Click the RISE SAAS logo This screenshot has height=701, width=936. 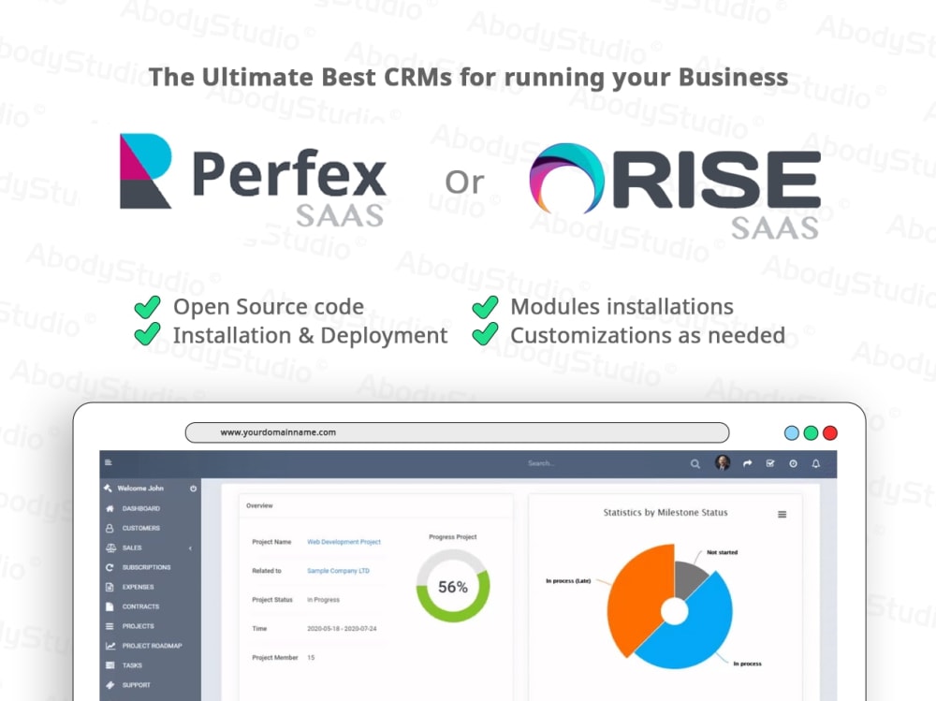click(x=675, y=191)
